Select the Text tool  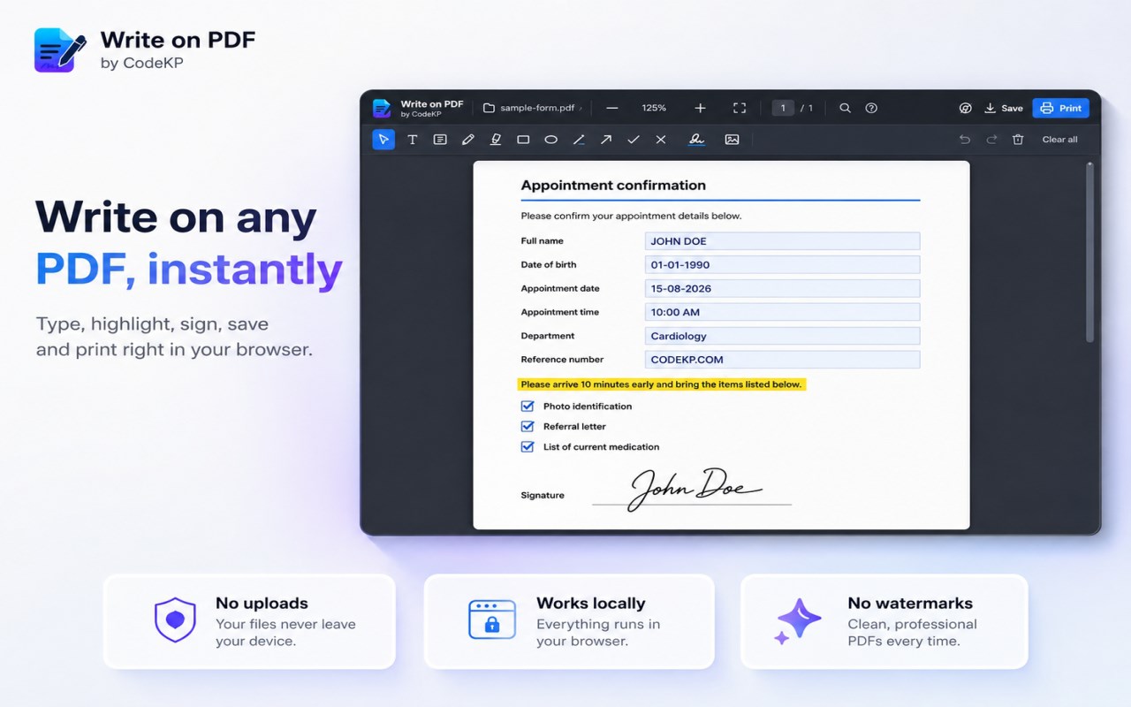tap(412, 140)
